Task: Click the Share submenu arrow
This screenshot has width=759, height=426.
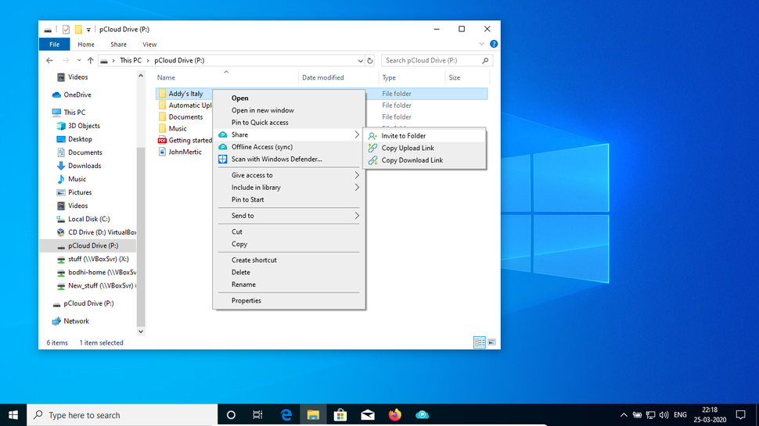Action: click(x=357, y=135)
